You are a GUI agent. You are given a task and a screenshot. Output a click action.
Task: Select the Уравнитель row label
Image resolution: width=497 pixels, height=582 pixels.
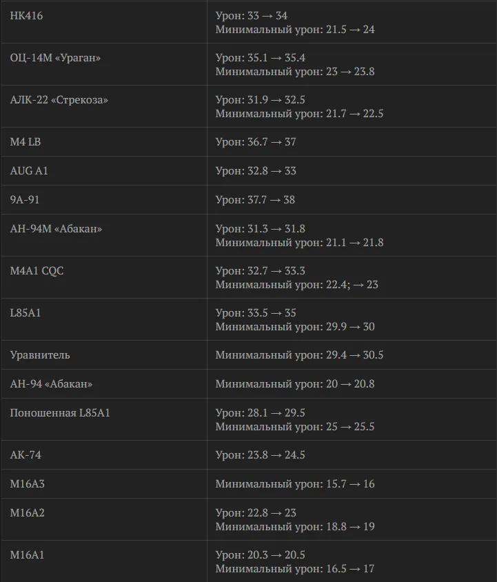tap(40, 355)
